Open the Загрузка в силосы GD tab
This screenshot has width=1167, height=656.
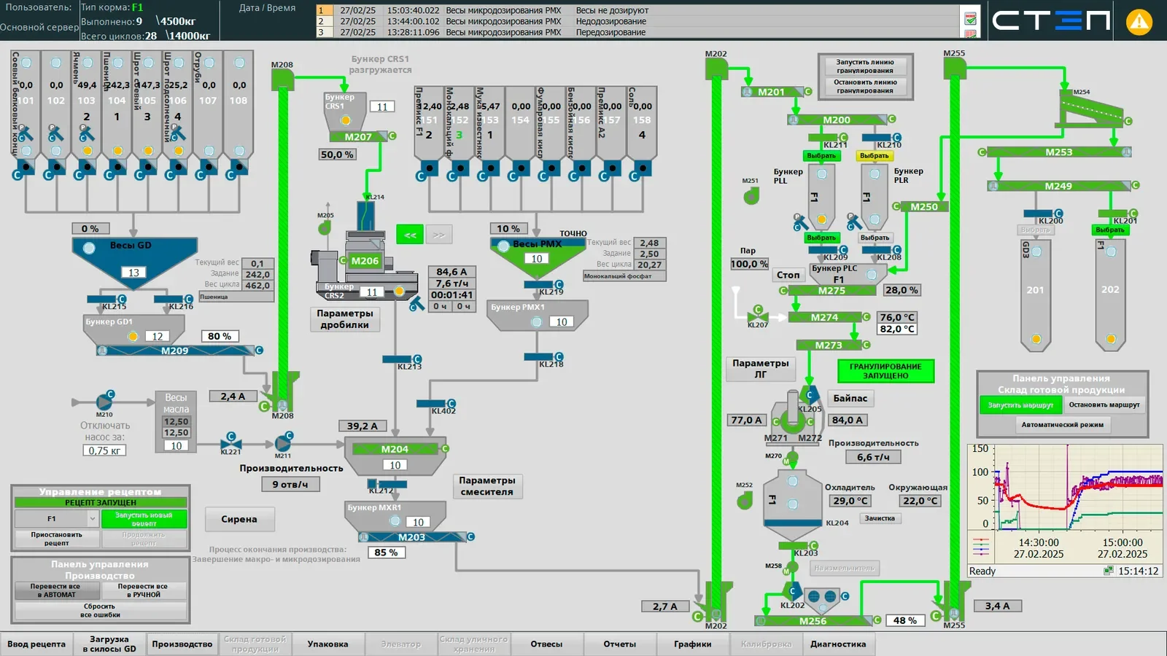point(109,644)
